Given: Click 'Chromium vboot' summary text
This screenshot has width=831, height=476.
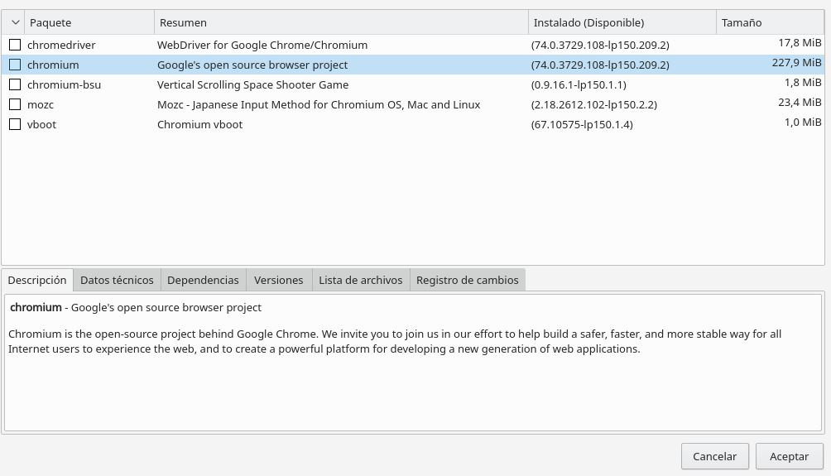Looking at the screenshot, I should tap(199, 124).
